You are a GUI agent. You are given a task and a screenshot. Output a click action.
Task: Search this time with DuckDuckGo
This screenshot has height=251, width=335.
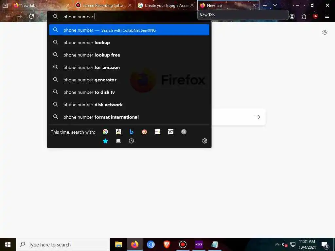pos(144,132)
